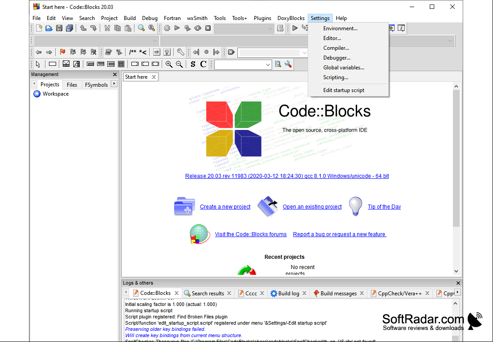Click the New file toolbar icon
Screen dimensions: 493x342
click(39, 28)
